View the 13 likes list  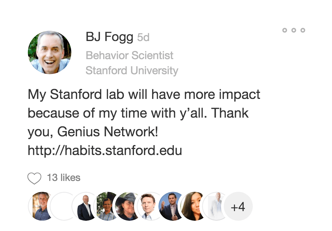[x=63, y=178]
